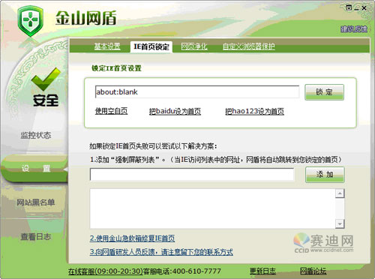Open the 网页净化 tab

pos(194,46)
